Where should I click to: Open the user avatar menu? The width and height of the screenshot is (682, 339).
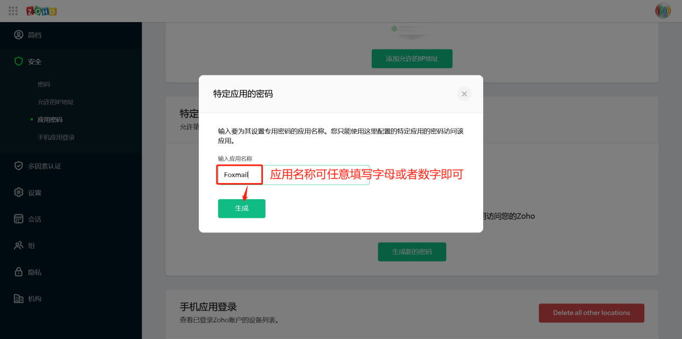click(x=663, y=11)
